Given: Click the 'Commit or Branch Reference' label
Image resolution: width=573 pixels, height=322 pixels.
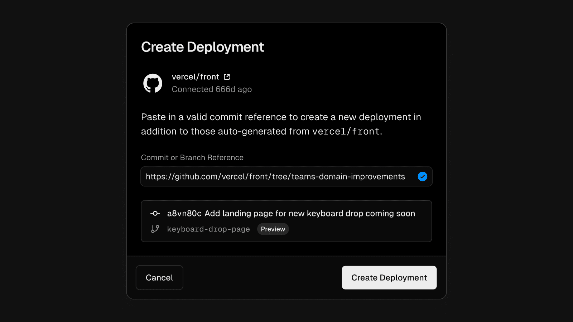Looking at the screenshot, I should (192, 157).
